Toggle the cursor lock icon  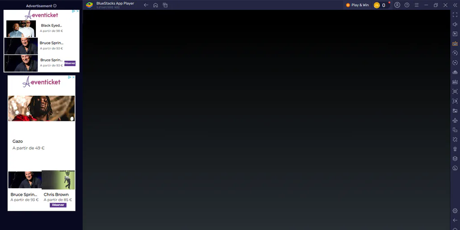[455, 34]
